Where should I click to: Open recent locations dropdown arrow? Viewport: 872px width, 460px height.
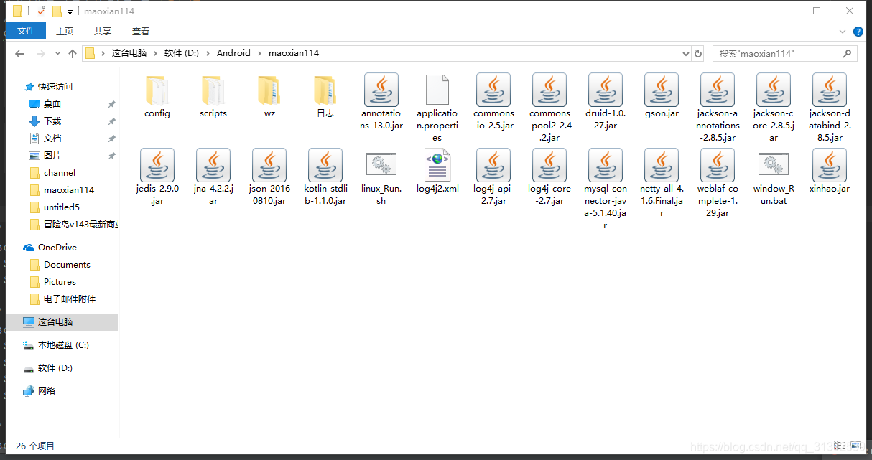(57, 54)
